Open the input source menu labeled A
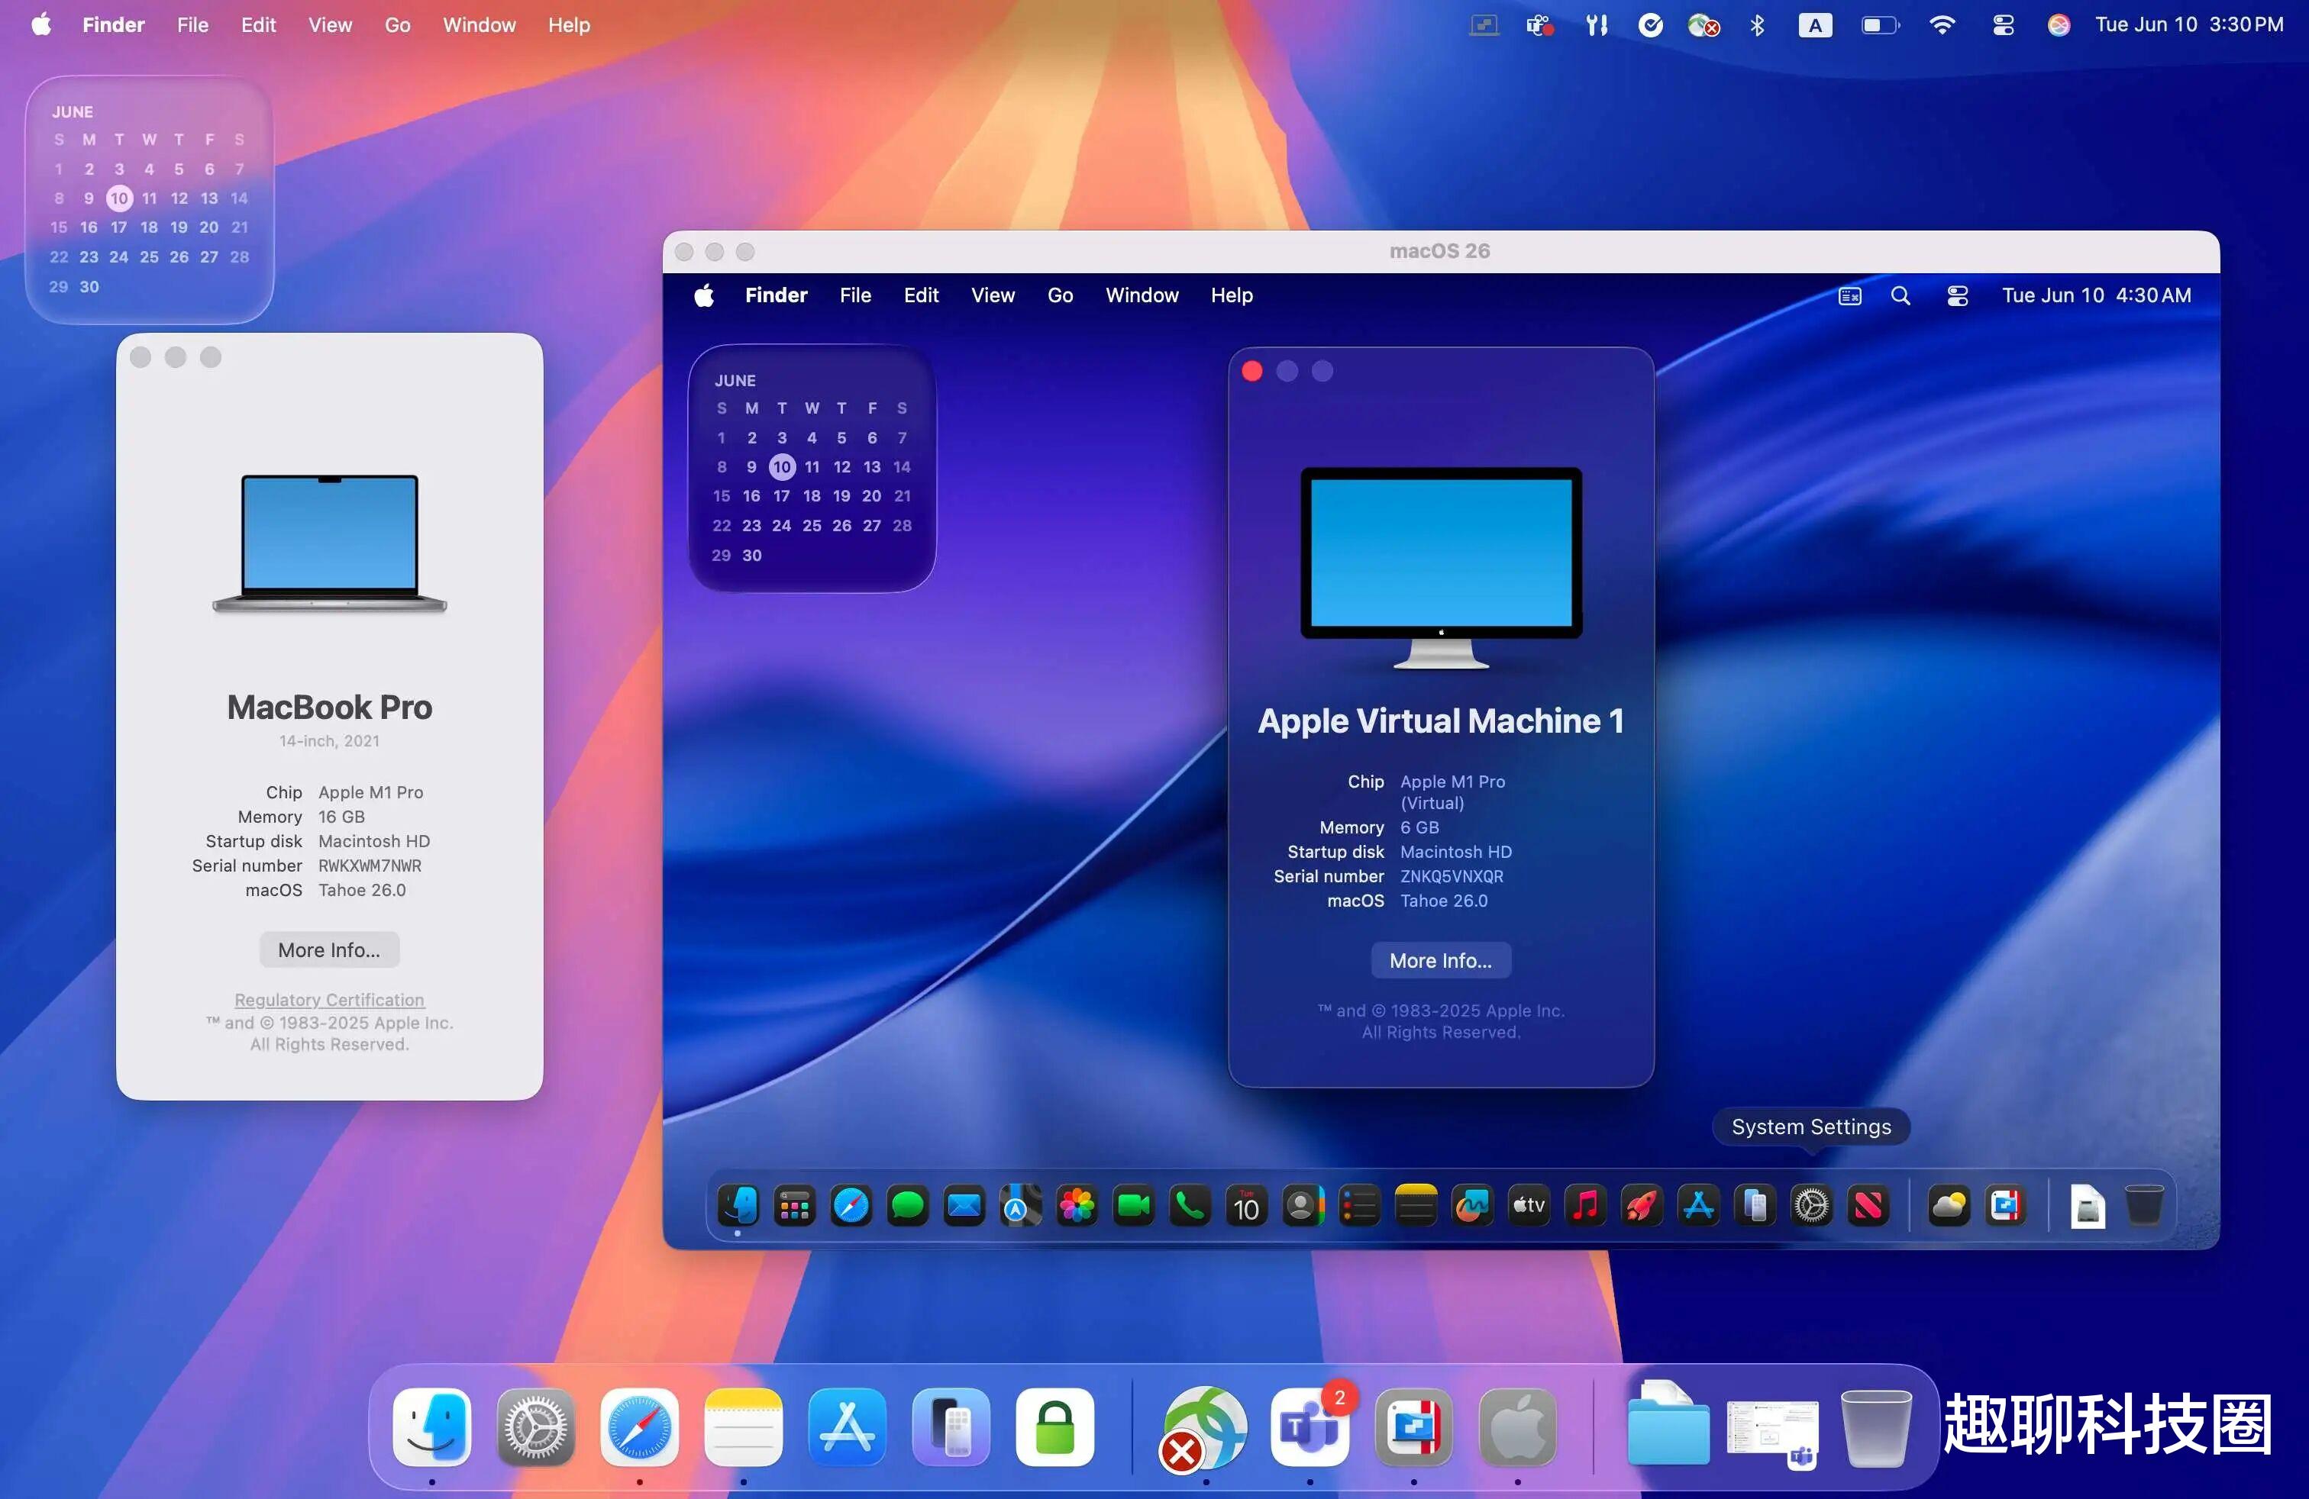This screenshot has width=2309, height=1499. (x=1814, y=25)
